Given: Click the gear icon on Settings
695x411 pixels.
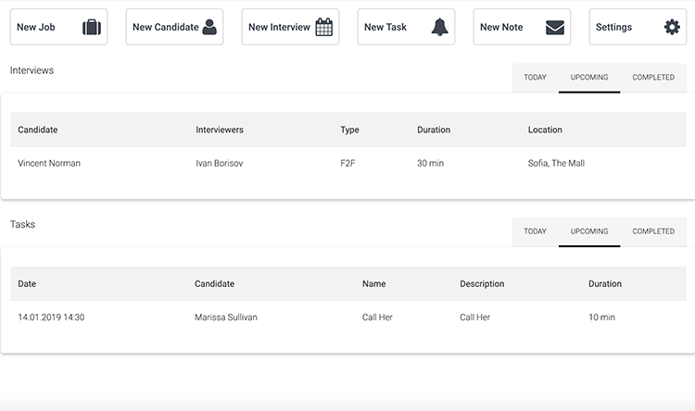Looking at the screenshot, I should click(672, 27).
